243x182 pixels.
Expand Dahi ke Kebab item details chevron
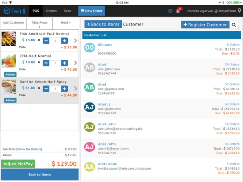coord(75,88)
